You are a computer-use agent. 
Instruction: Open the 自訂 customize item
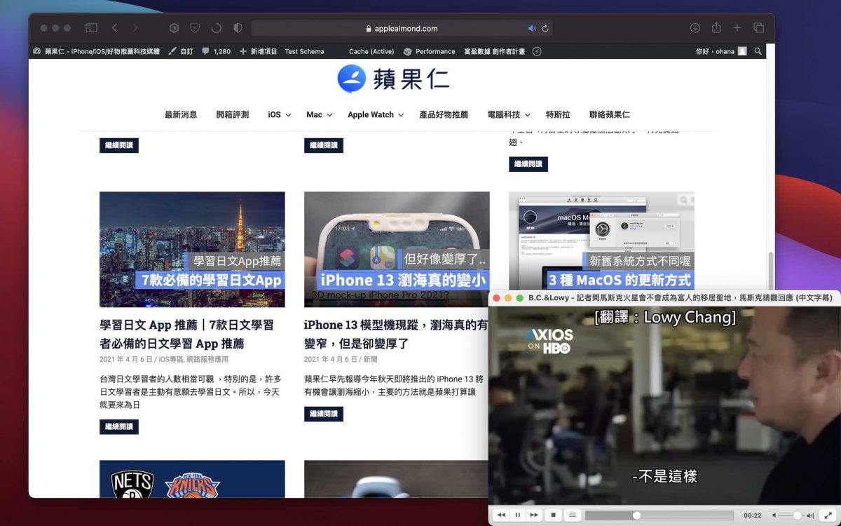pyautogui.click(x=181, y=51)
